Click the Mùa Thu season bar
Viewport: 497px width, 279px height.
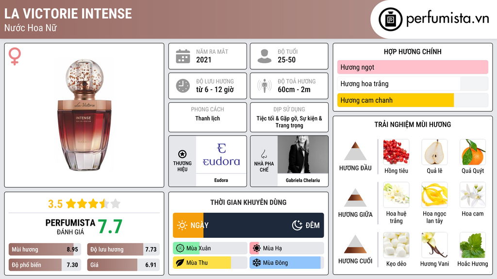(210, 263)
